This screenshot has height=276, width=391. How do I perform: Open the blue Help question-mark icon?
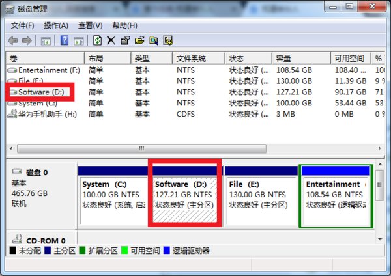pyautogui.click(x=65, y=40)
